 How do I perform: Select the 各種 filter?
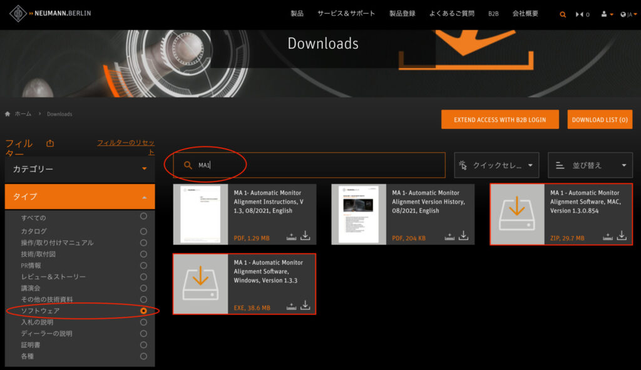click(143, 356)
